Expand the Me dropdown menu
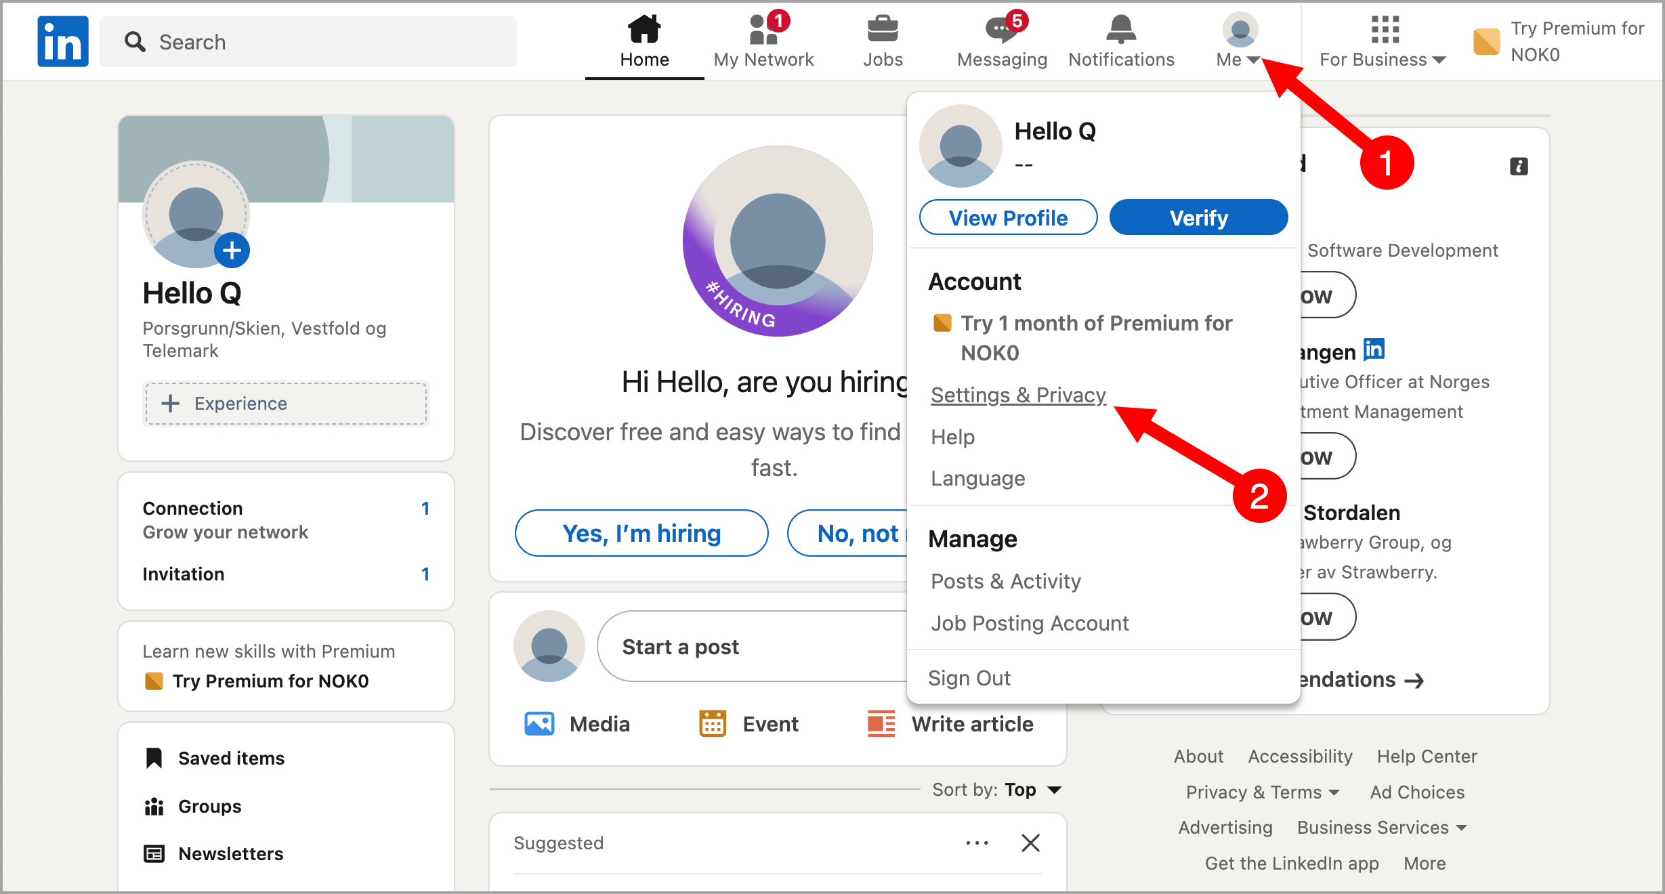Viewport: 1665px width, 894px height. (1239, 42)
